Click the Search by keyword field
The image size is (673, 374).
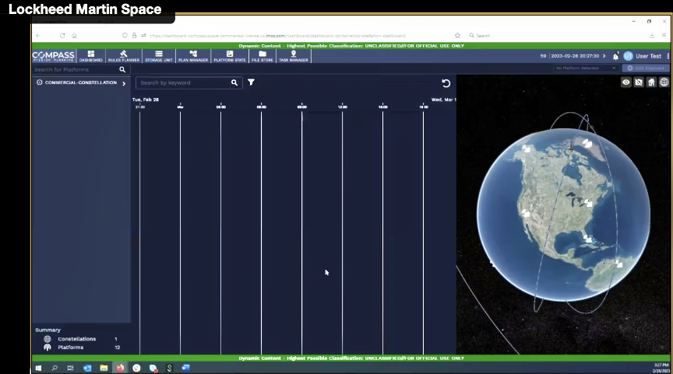coord(184,82)
